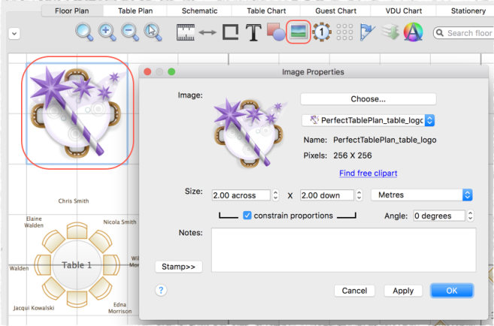Step the across size value
The height and width of the screenshot is (326, 494).
point(275,195)
